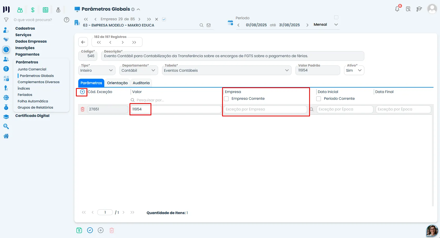Add a new exception with plus icon
Viewport: 440px width, 238px height.
(82, 92)
